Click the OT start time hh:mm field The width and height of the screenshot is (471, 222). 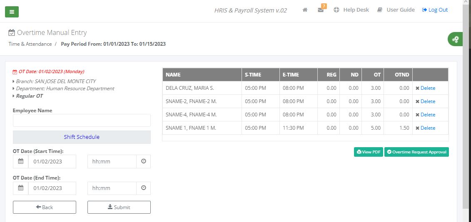[x=112, y=161]
